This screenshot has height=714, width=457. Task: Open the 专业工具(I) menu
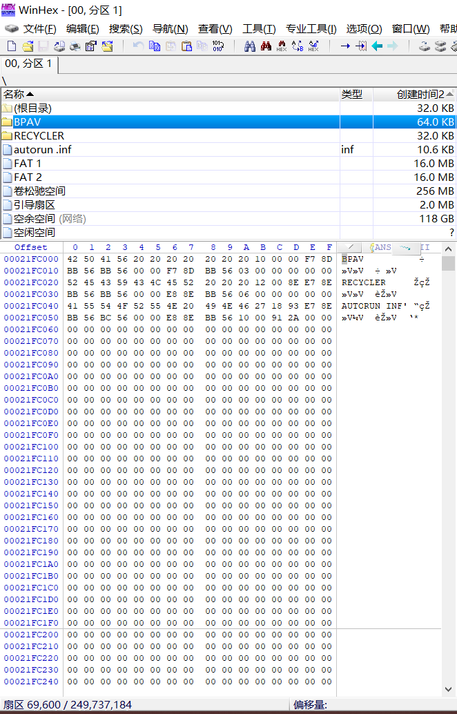(x=311, y=29)
